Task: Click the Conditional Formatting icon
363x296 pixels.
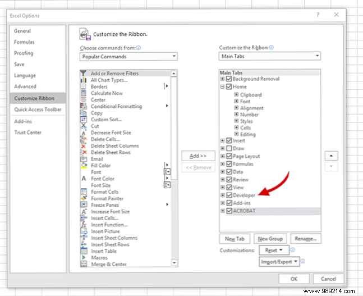Action: [83, 106]
